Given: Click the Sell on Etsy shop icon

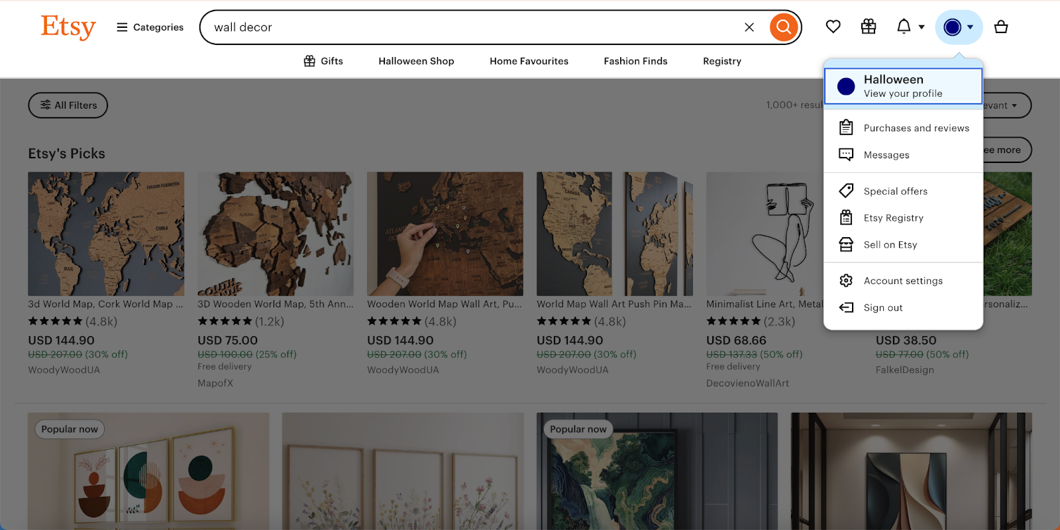Looking at the screenshot, I should click(x=846, y=244).
